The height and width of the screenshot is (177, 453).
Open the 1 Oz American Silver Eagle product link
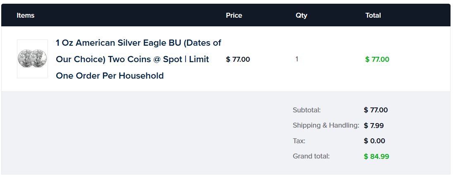(x=138, y=43)
